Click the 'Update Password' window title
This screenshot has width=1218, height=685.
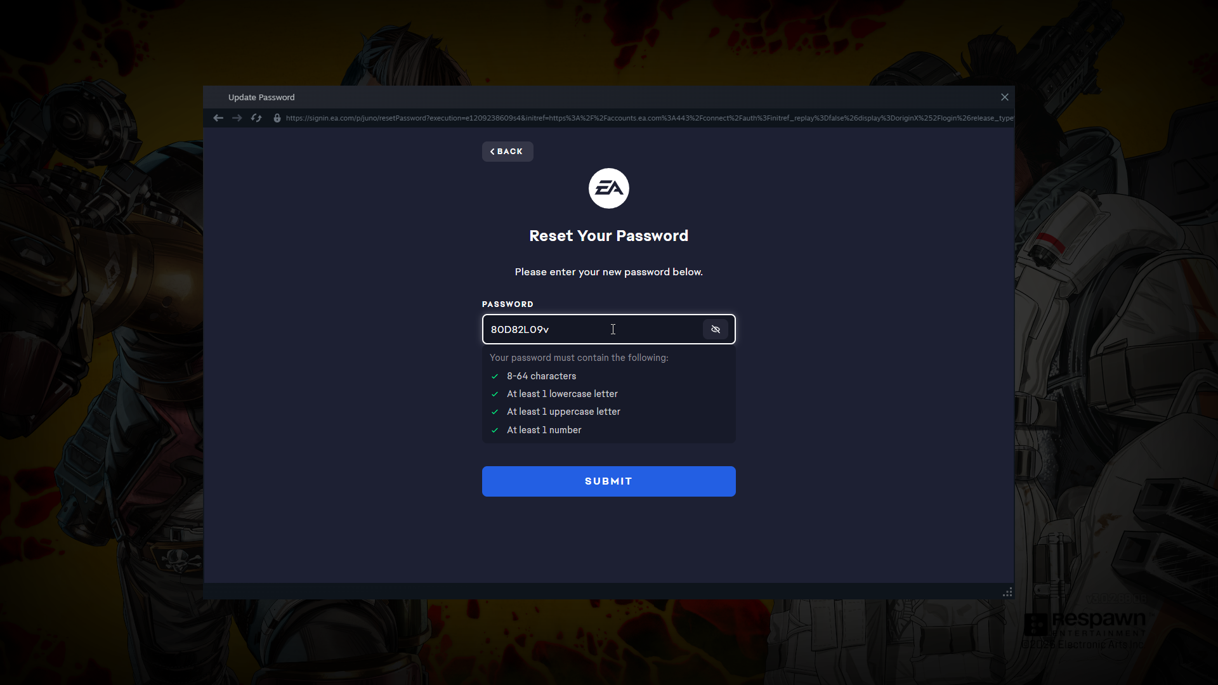click(261, 97)
